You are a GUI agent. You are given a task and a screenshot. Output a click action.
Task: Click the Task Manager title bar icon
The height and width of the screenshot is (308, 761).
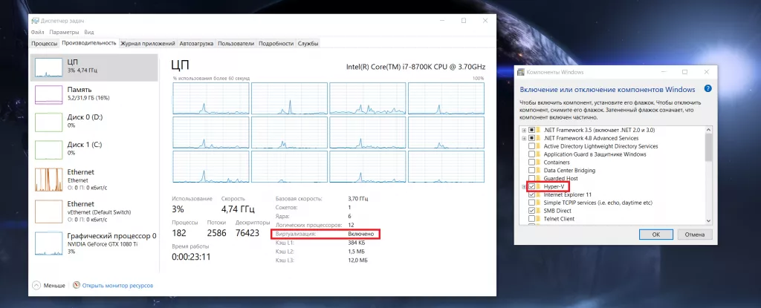tap(36, 21)
